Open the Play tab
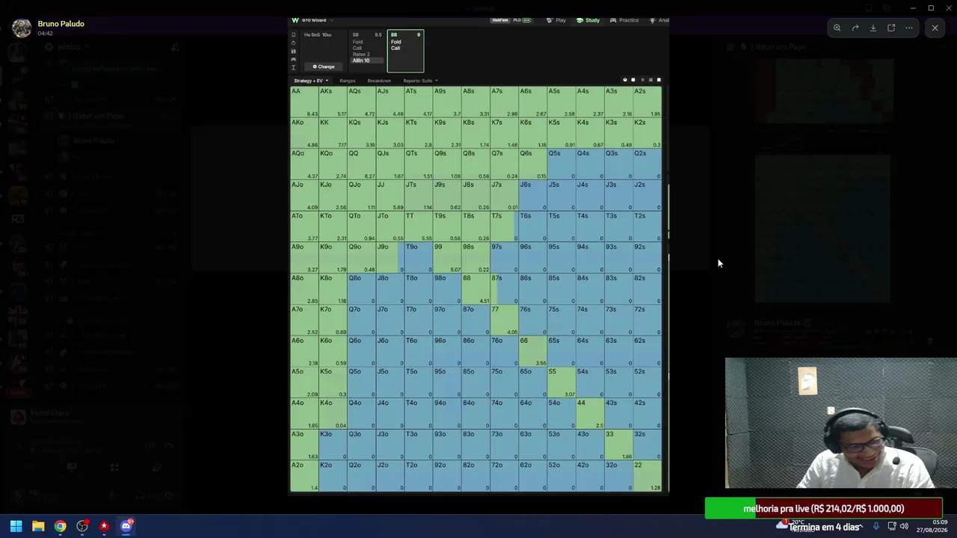Viewport: 957px width, 538px height. (556, 20)
